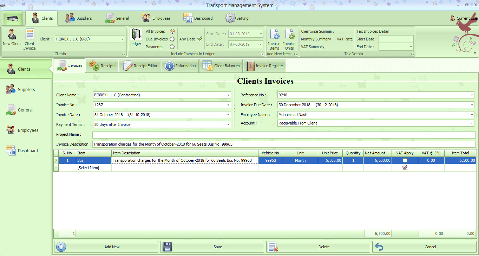Expand the Reference No dropdown
479x256 pixels.
tap(472, 95)
